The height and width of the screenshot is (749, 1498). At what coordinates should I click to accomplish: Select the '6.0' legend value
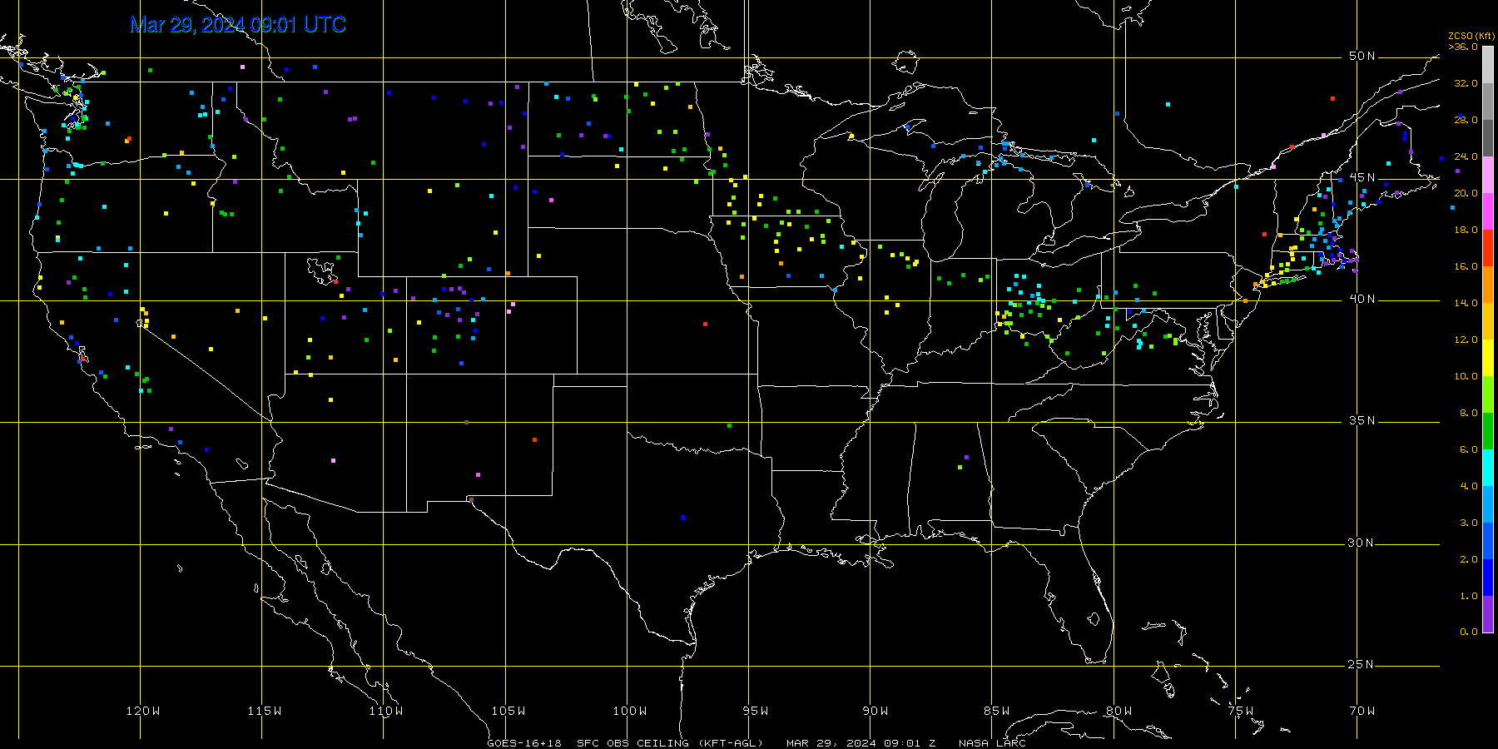point(1469,449)
